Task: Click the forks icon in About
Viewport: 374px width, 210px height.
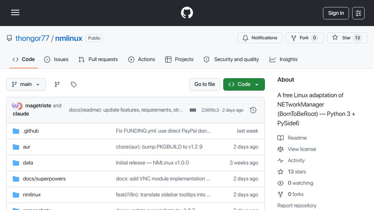Action: click(280, 194)
